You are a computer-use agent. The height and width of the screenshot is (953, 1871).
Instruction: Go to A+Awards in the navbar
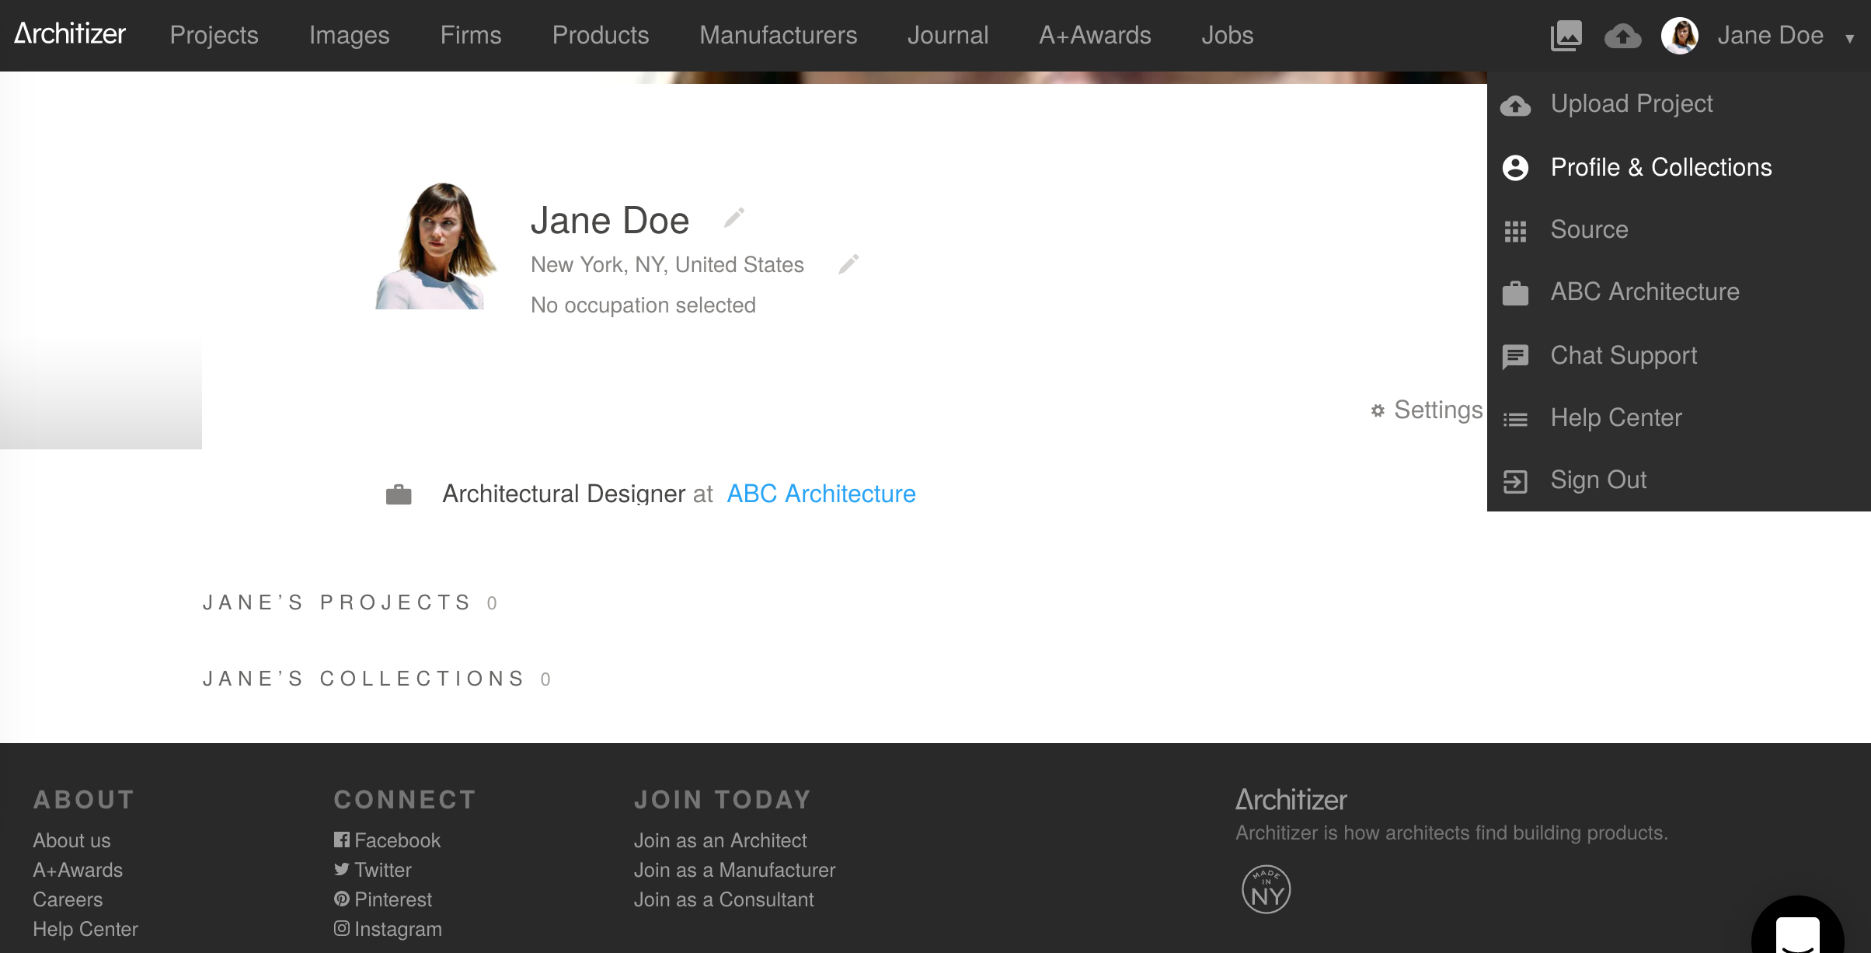tap(1096, 35)
